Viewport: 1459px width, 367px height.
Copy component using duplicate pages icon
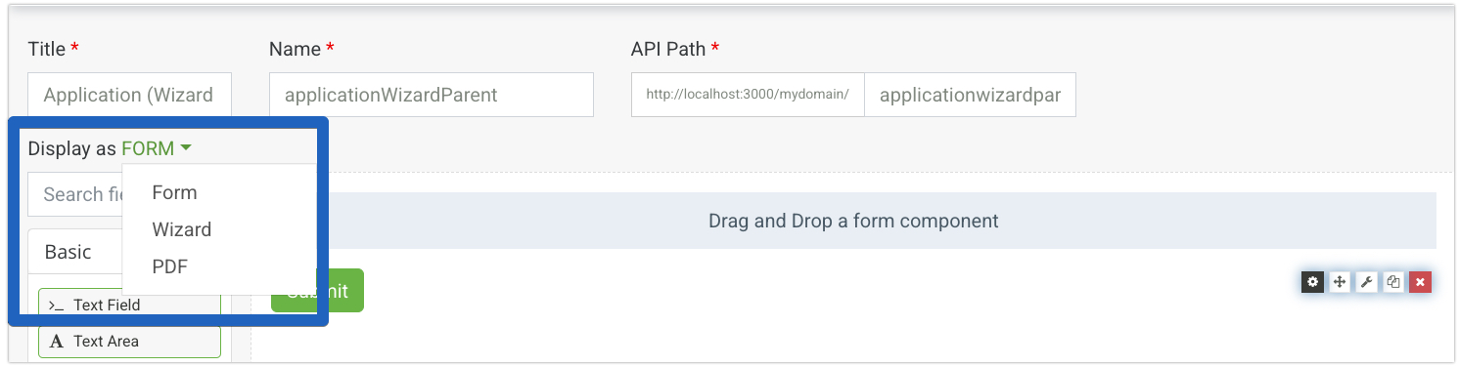coord(1394,282)
